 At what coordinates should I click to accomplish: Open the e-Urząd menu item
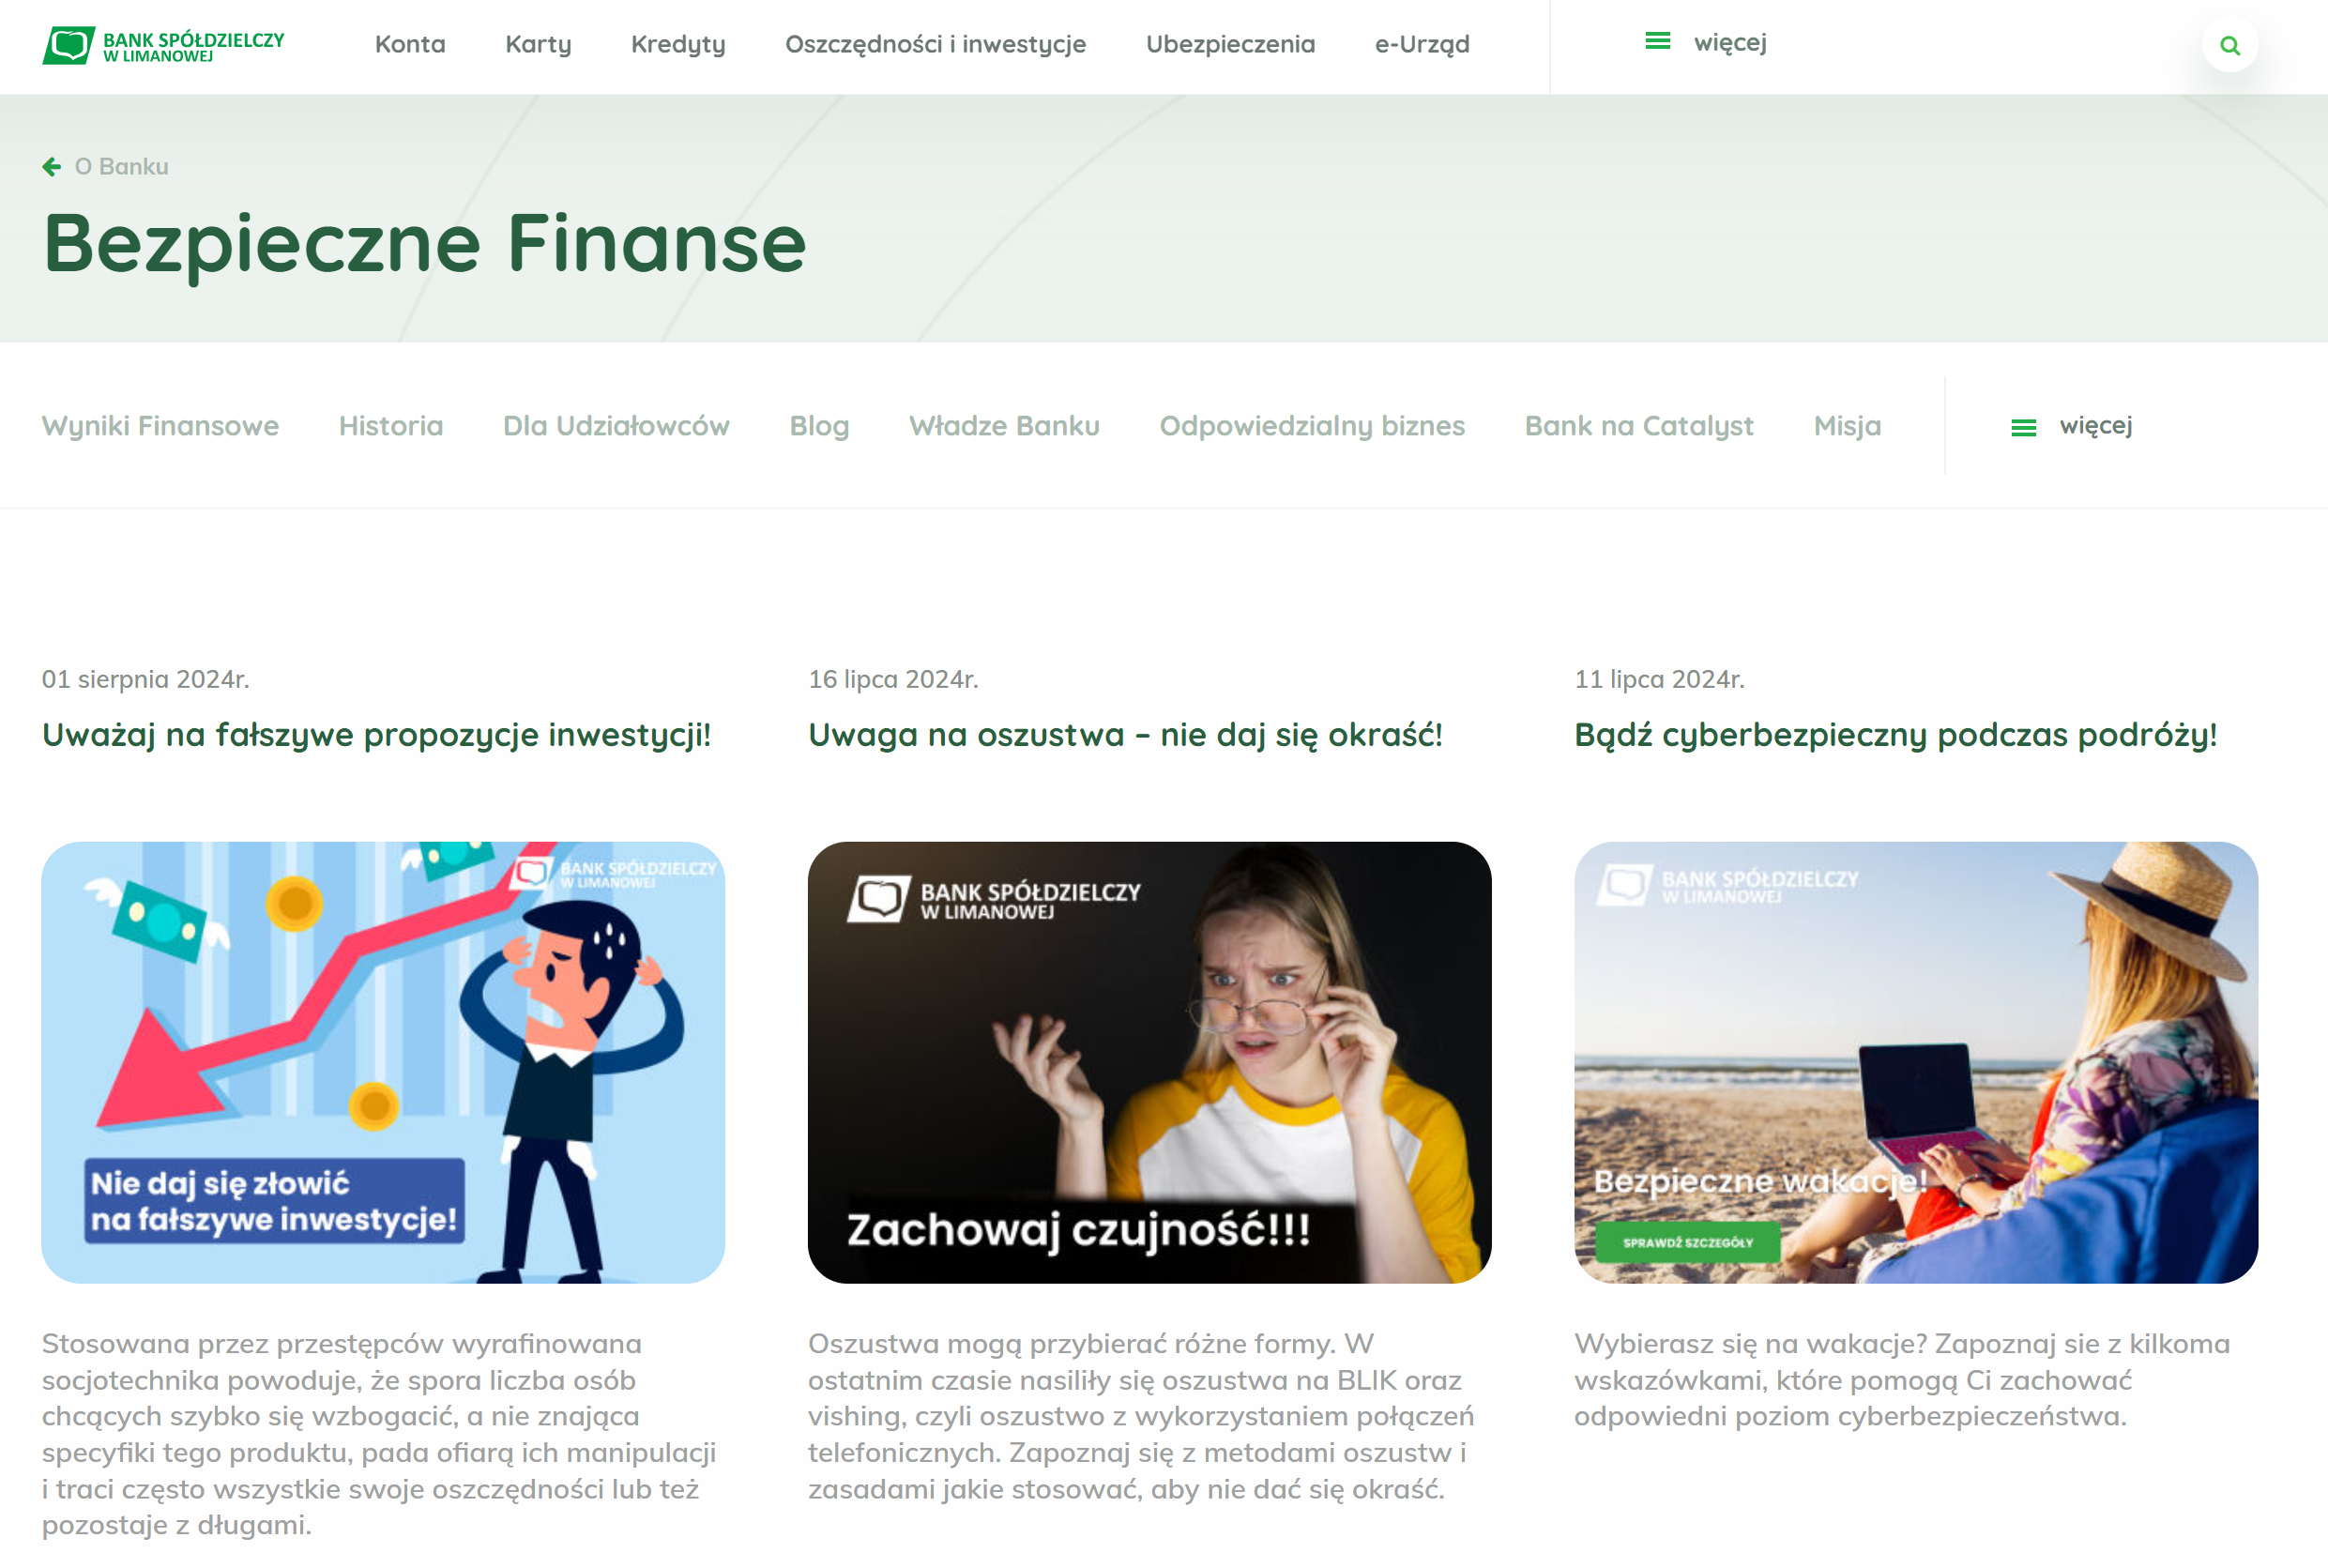pyautogui.click(x=1421, y=44)
